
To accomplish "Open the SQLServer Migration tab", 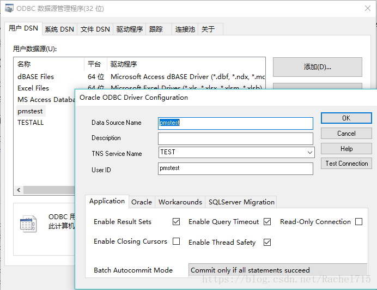I will click(x=241, y=202).
